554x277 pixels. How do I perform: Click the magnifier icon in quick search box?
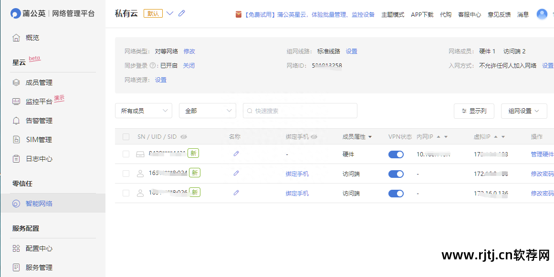pyautogui.click(x=250, y=111)
